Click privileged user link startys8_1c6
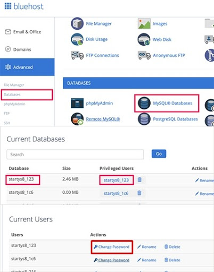Image resolution: width=214 pixels, height=272 pixels. (x=116, y=193)
